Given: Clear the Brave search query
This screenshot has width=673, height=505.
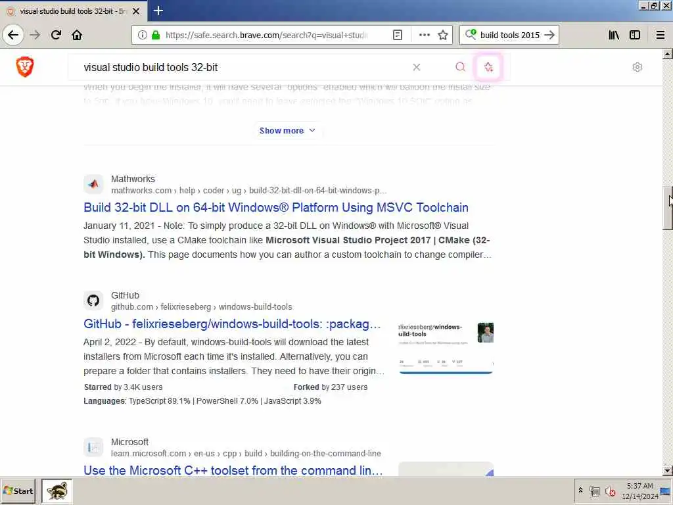Looking at the screenshot, I should coord(416,67).
